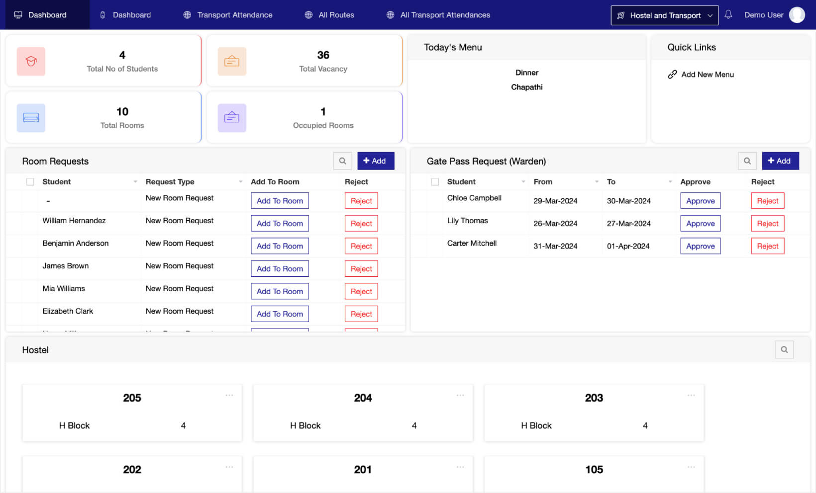The width and height of the screenshot is (816, 493).
Task: Click the search icon in Hostel section
Action: coord(784,350)
